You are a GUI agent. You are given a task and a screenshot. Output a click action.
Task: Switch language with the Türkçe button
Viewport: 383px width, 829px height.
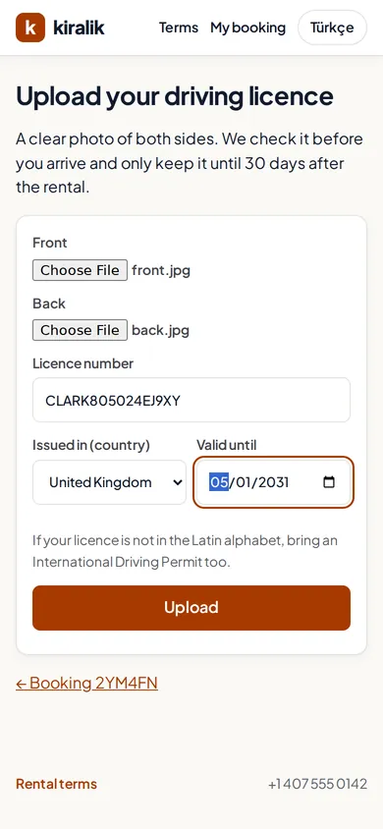pos(332,28)
